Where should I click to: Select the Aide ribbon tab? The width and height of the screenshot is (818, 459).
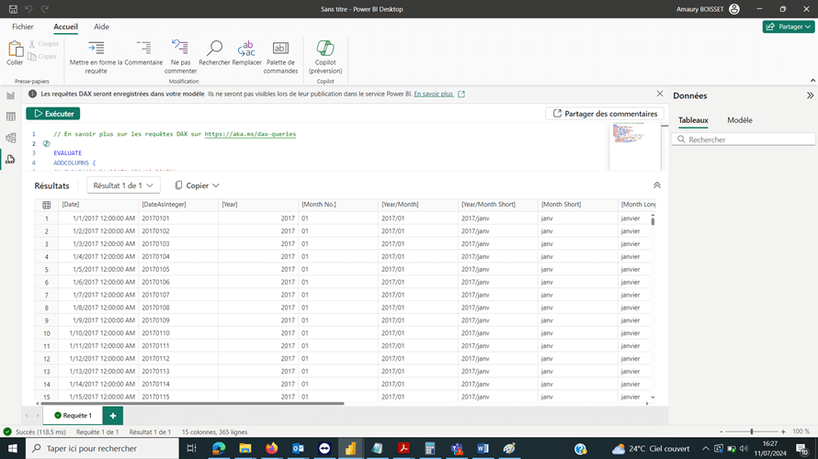point(101,27)
